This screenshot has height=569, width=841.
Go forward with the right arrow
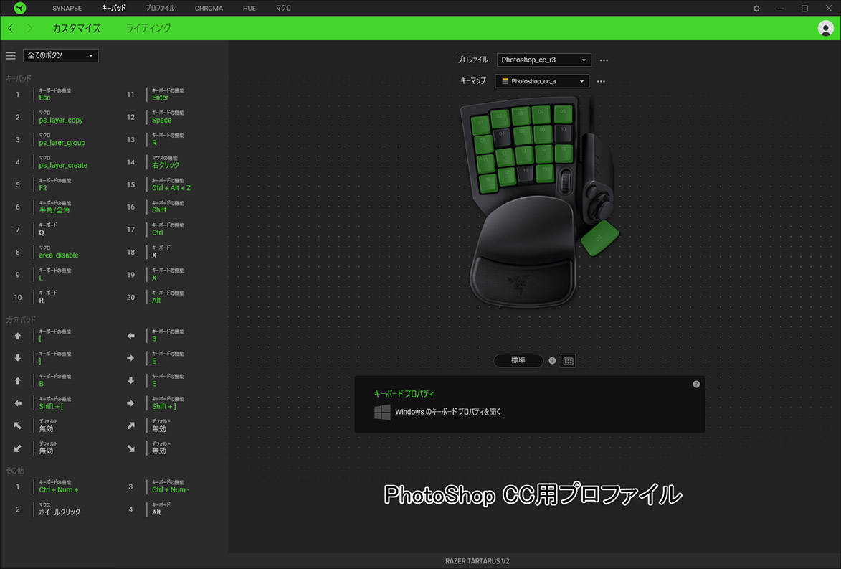[x=29, y=28]
